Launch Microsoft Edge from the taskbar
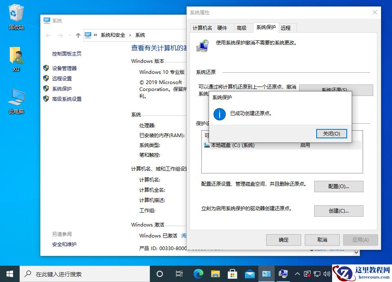This screenshot has width=392, height=282. [x=198, y=274]
